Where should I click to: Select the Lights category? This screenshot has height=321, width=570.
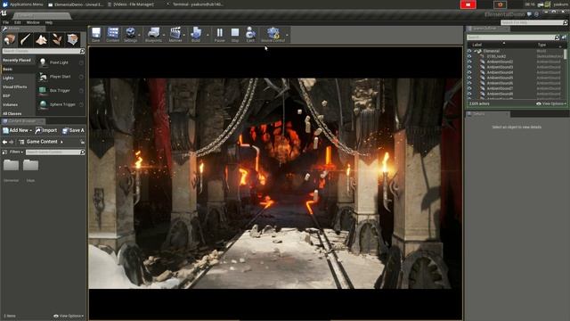(x=8, y=78)
